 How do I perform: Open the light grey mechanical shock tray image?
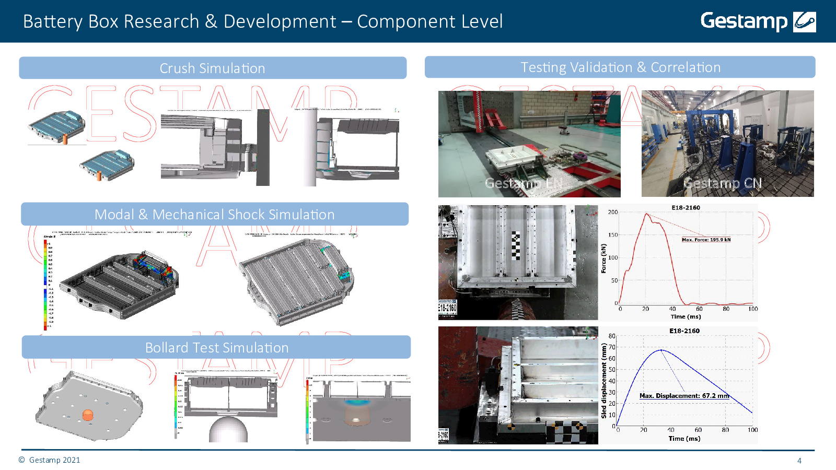pyautogui.click(x=297, y=282)
